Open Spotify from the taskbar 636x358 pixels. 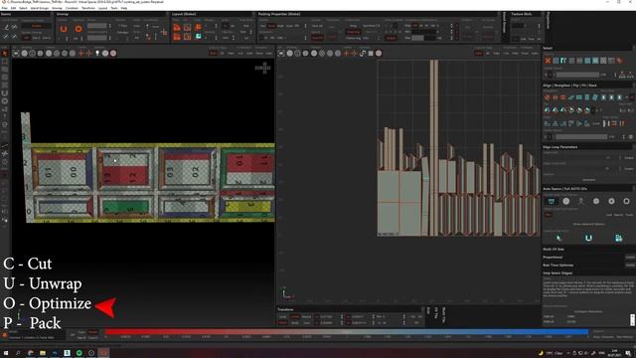coord(79,353)
